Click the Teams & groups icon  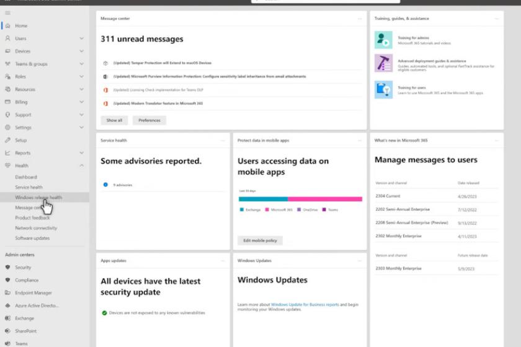(7, 63)
